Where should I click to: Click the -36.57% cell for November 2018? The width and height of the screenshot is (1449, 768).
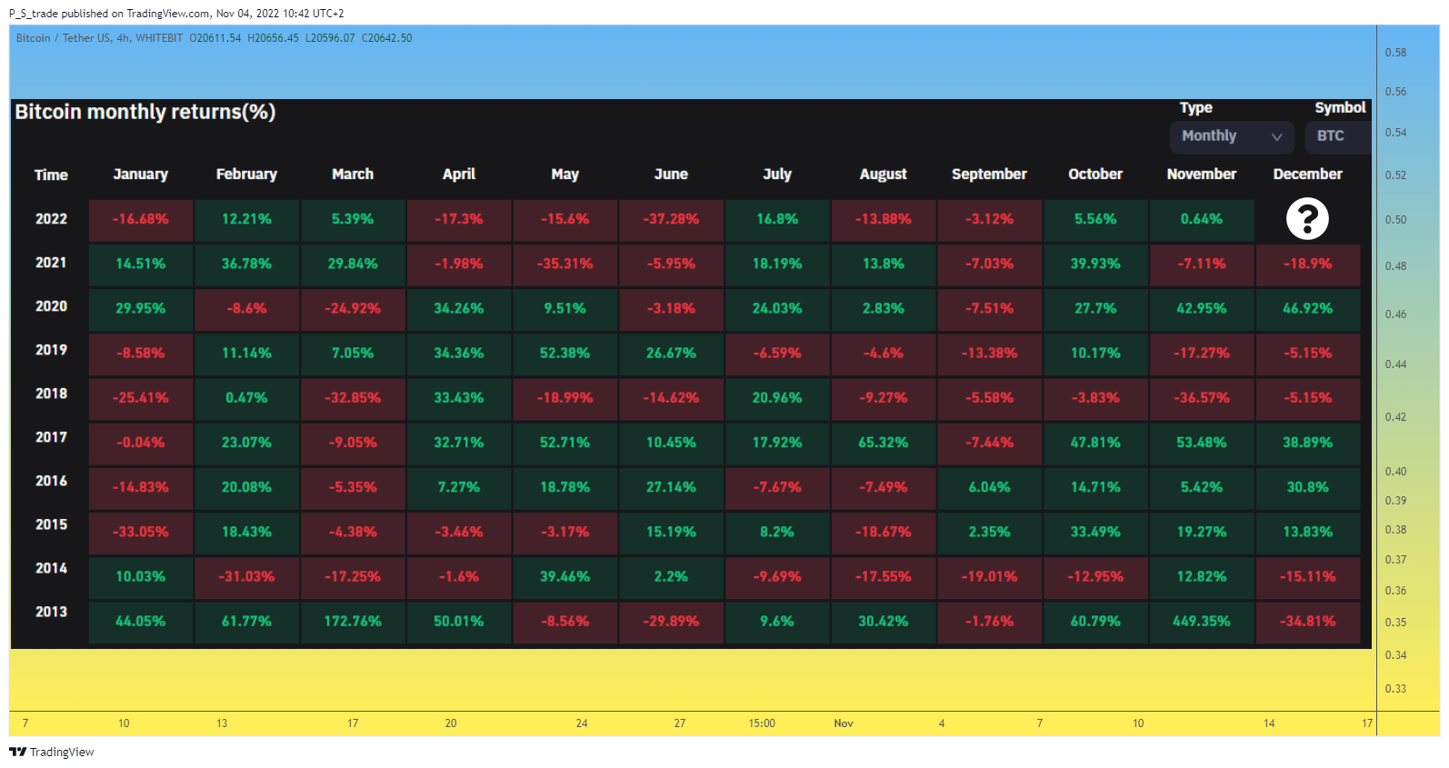click(x=1202, y=398)
